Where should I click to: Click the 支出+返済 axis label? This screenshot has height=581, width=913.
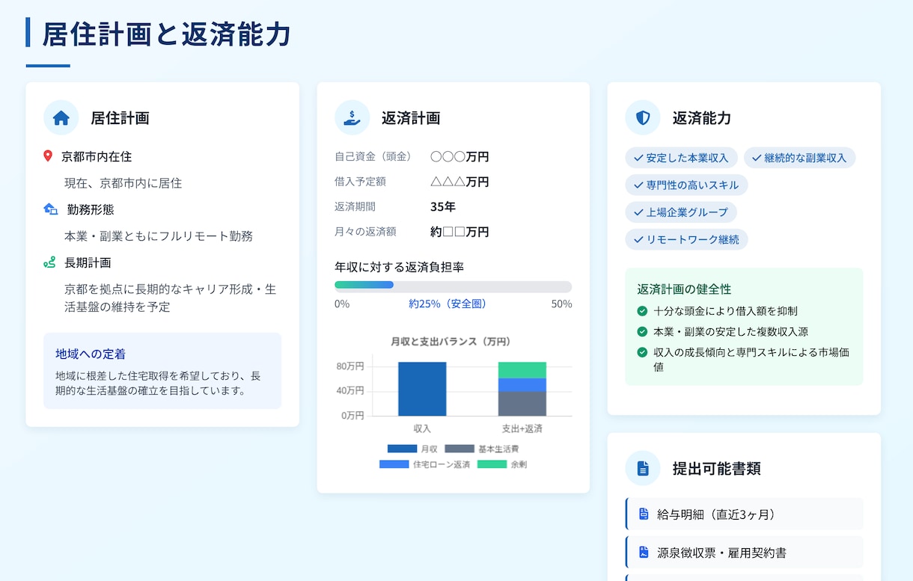point(522,429)
